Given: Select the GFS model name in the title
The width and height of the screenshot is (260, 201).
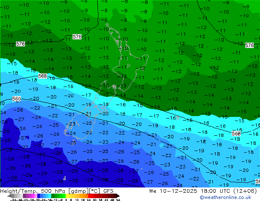Looking at the screenshot, I should point(108,191).
